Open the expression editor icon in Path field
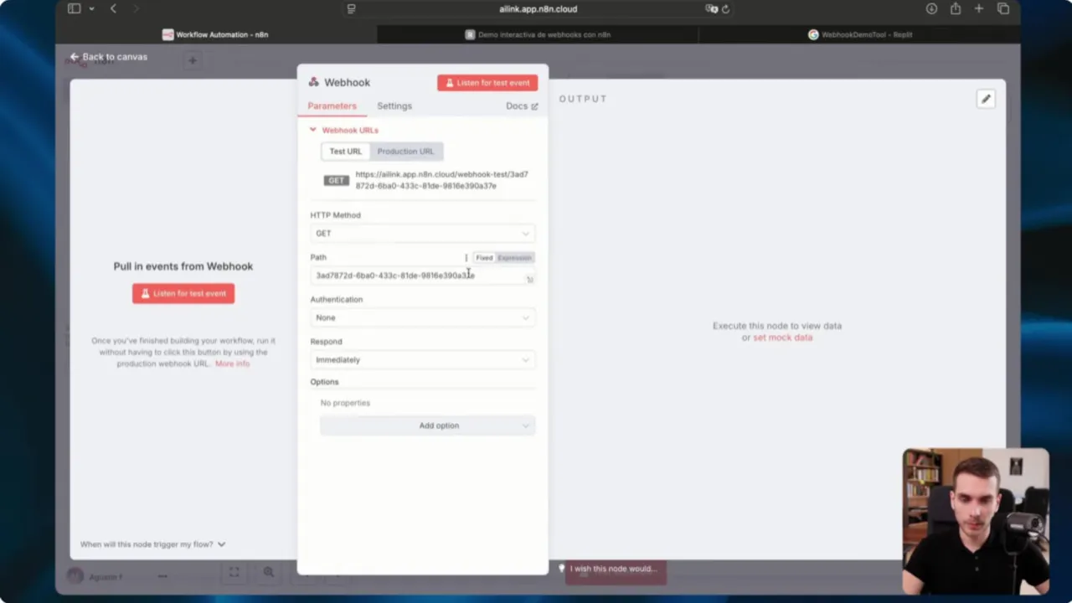 click(529, 280)
